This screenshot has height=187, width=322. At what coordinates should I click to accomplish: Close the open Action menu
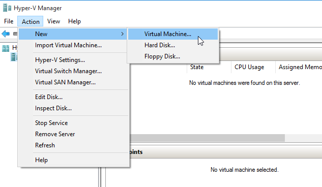[31, 21]
